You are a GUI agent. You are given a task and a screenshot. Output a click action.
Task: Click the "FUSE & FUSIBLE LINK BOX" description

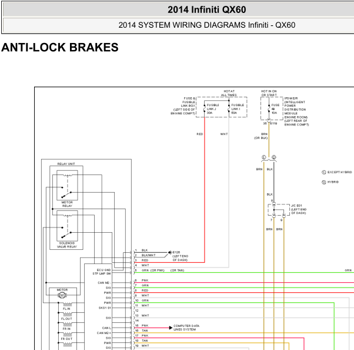[x=183, y=105]
